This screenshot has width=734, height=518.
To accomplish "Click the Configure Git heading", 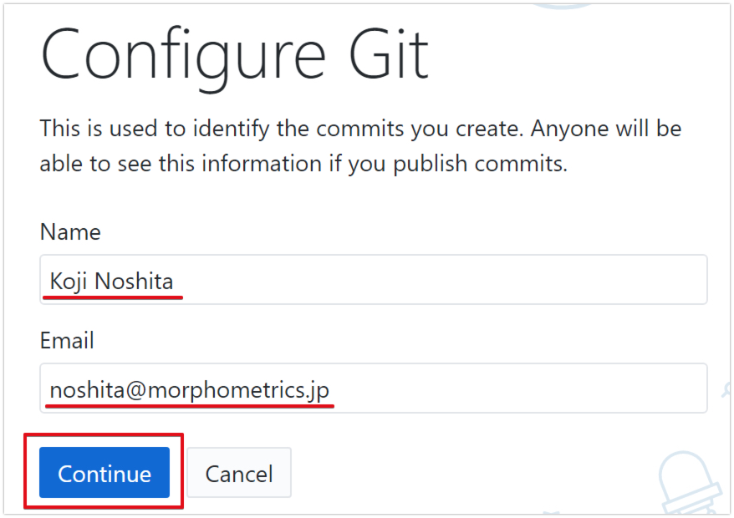I will point(234,55).
